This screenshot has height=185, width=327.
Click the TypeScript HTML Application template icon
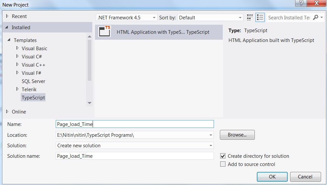105,32
